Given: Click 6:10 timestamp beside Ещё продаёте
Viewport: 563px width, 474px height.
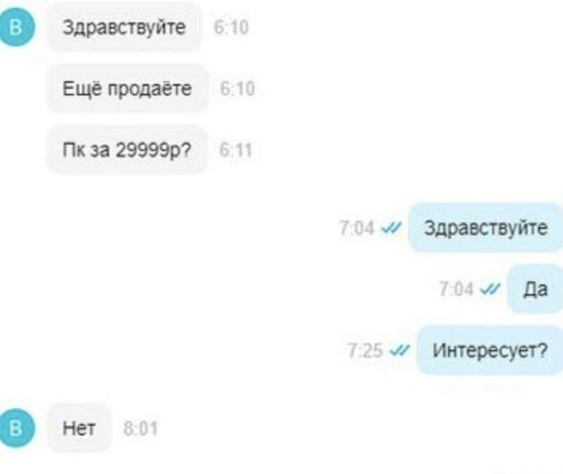Looking at the screenshot, I should pos(237,89).
